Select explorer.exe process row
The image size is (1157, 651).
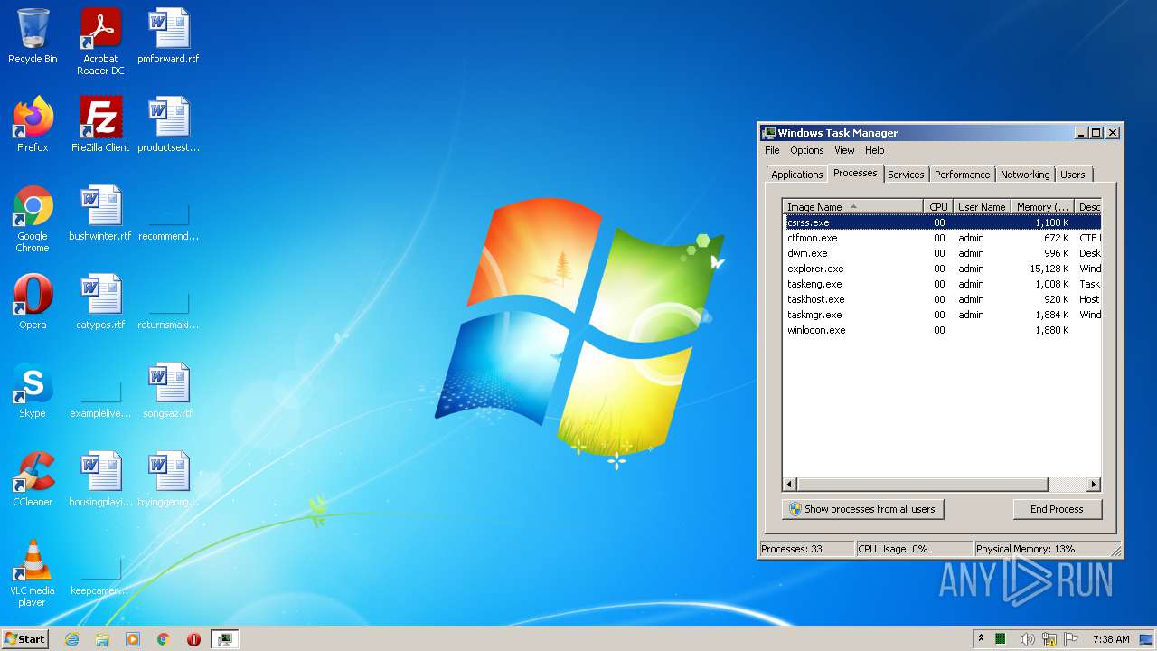(x=942, y=269)
